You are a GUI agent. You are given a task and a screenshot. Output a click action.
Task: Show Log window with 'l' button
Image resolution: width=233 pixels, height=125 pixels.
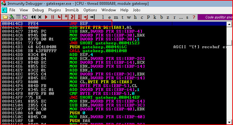(x=103, y=17)
